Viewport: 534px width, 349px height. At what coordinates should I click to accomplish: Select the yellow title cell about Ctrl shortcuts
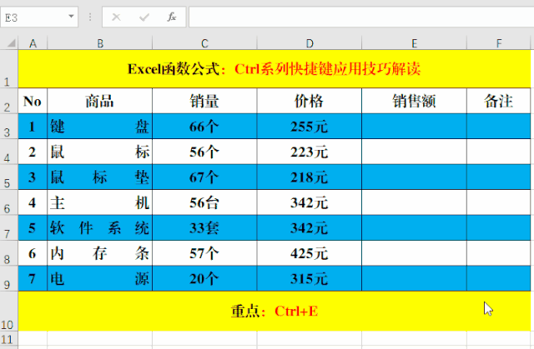click(275, 69)
